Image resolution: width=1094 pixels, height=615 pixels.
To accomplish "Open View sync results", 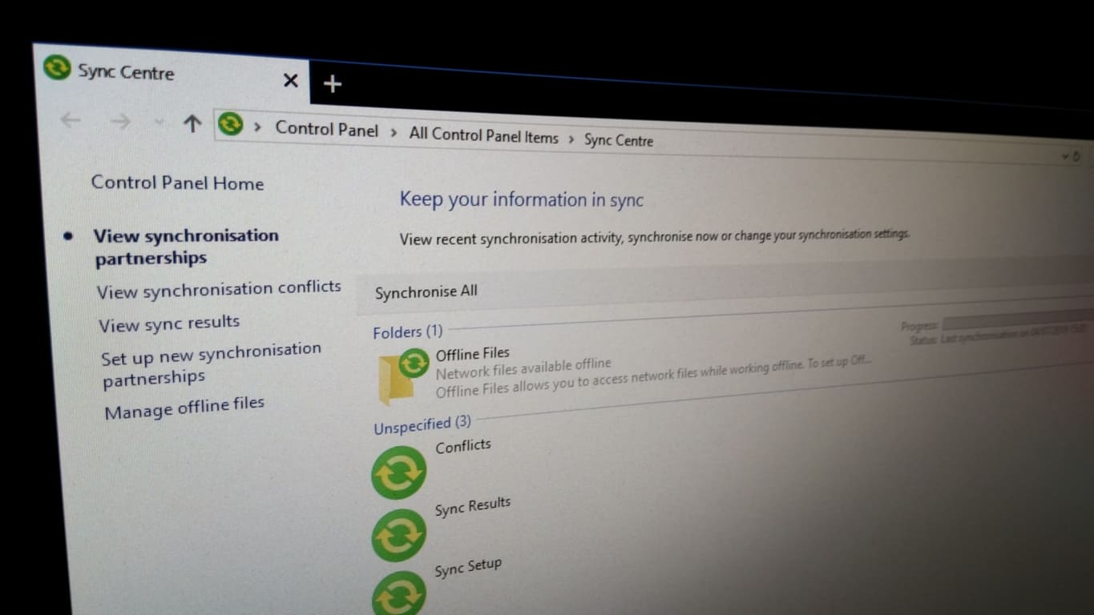I will (x=169, y=324).
